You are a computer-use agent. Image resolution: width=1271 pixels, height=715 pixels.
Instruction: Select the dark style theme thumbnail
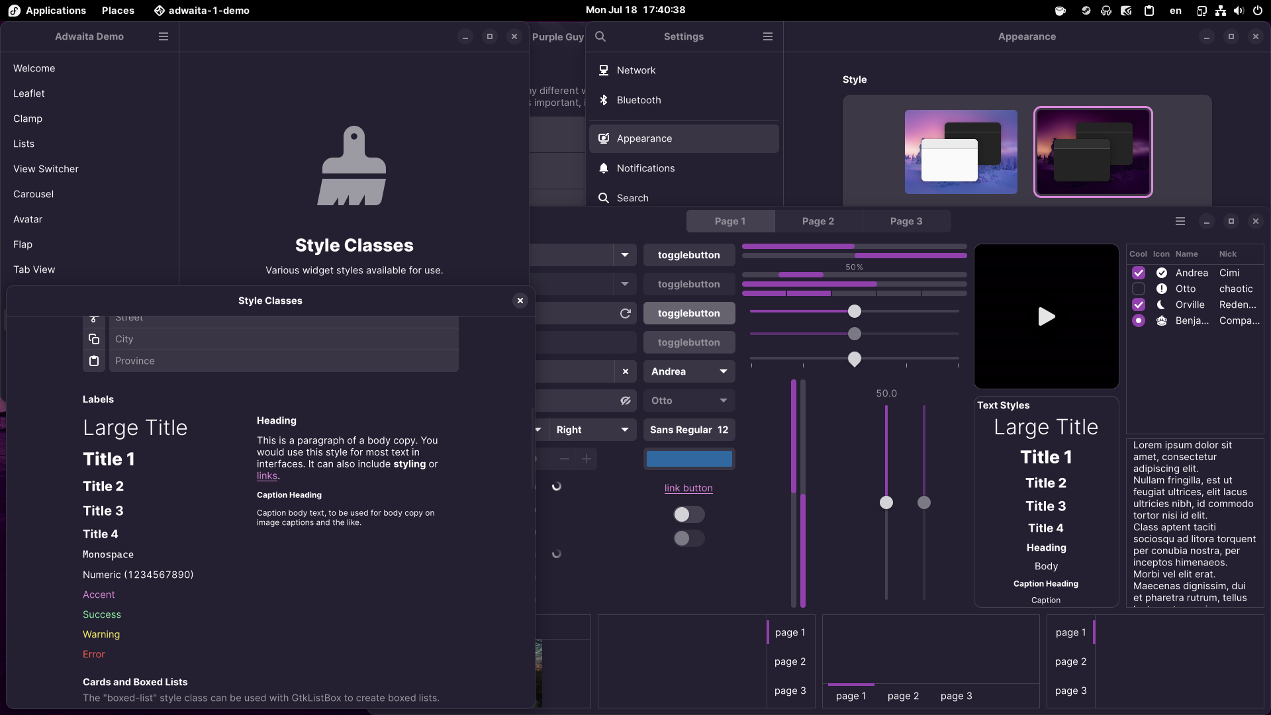[1094, 151]
